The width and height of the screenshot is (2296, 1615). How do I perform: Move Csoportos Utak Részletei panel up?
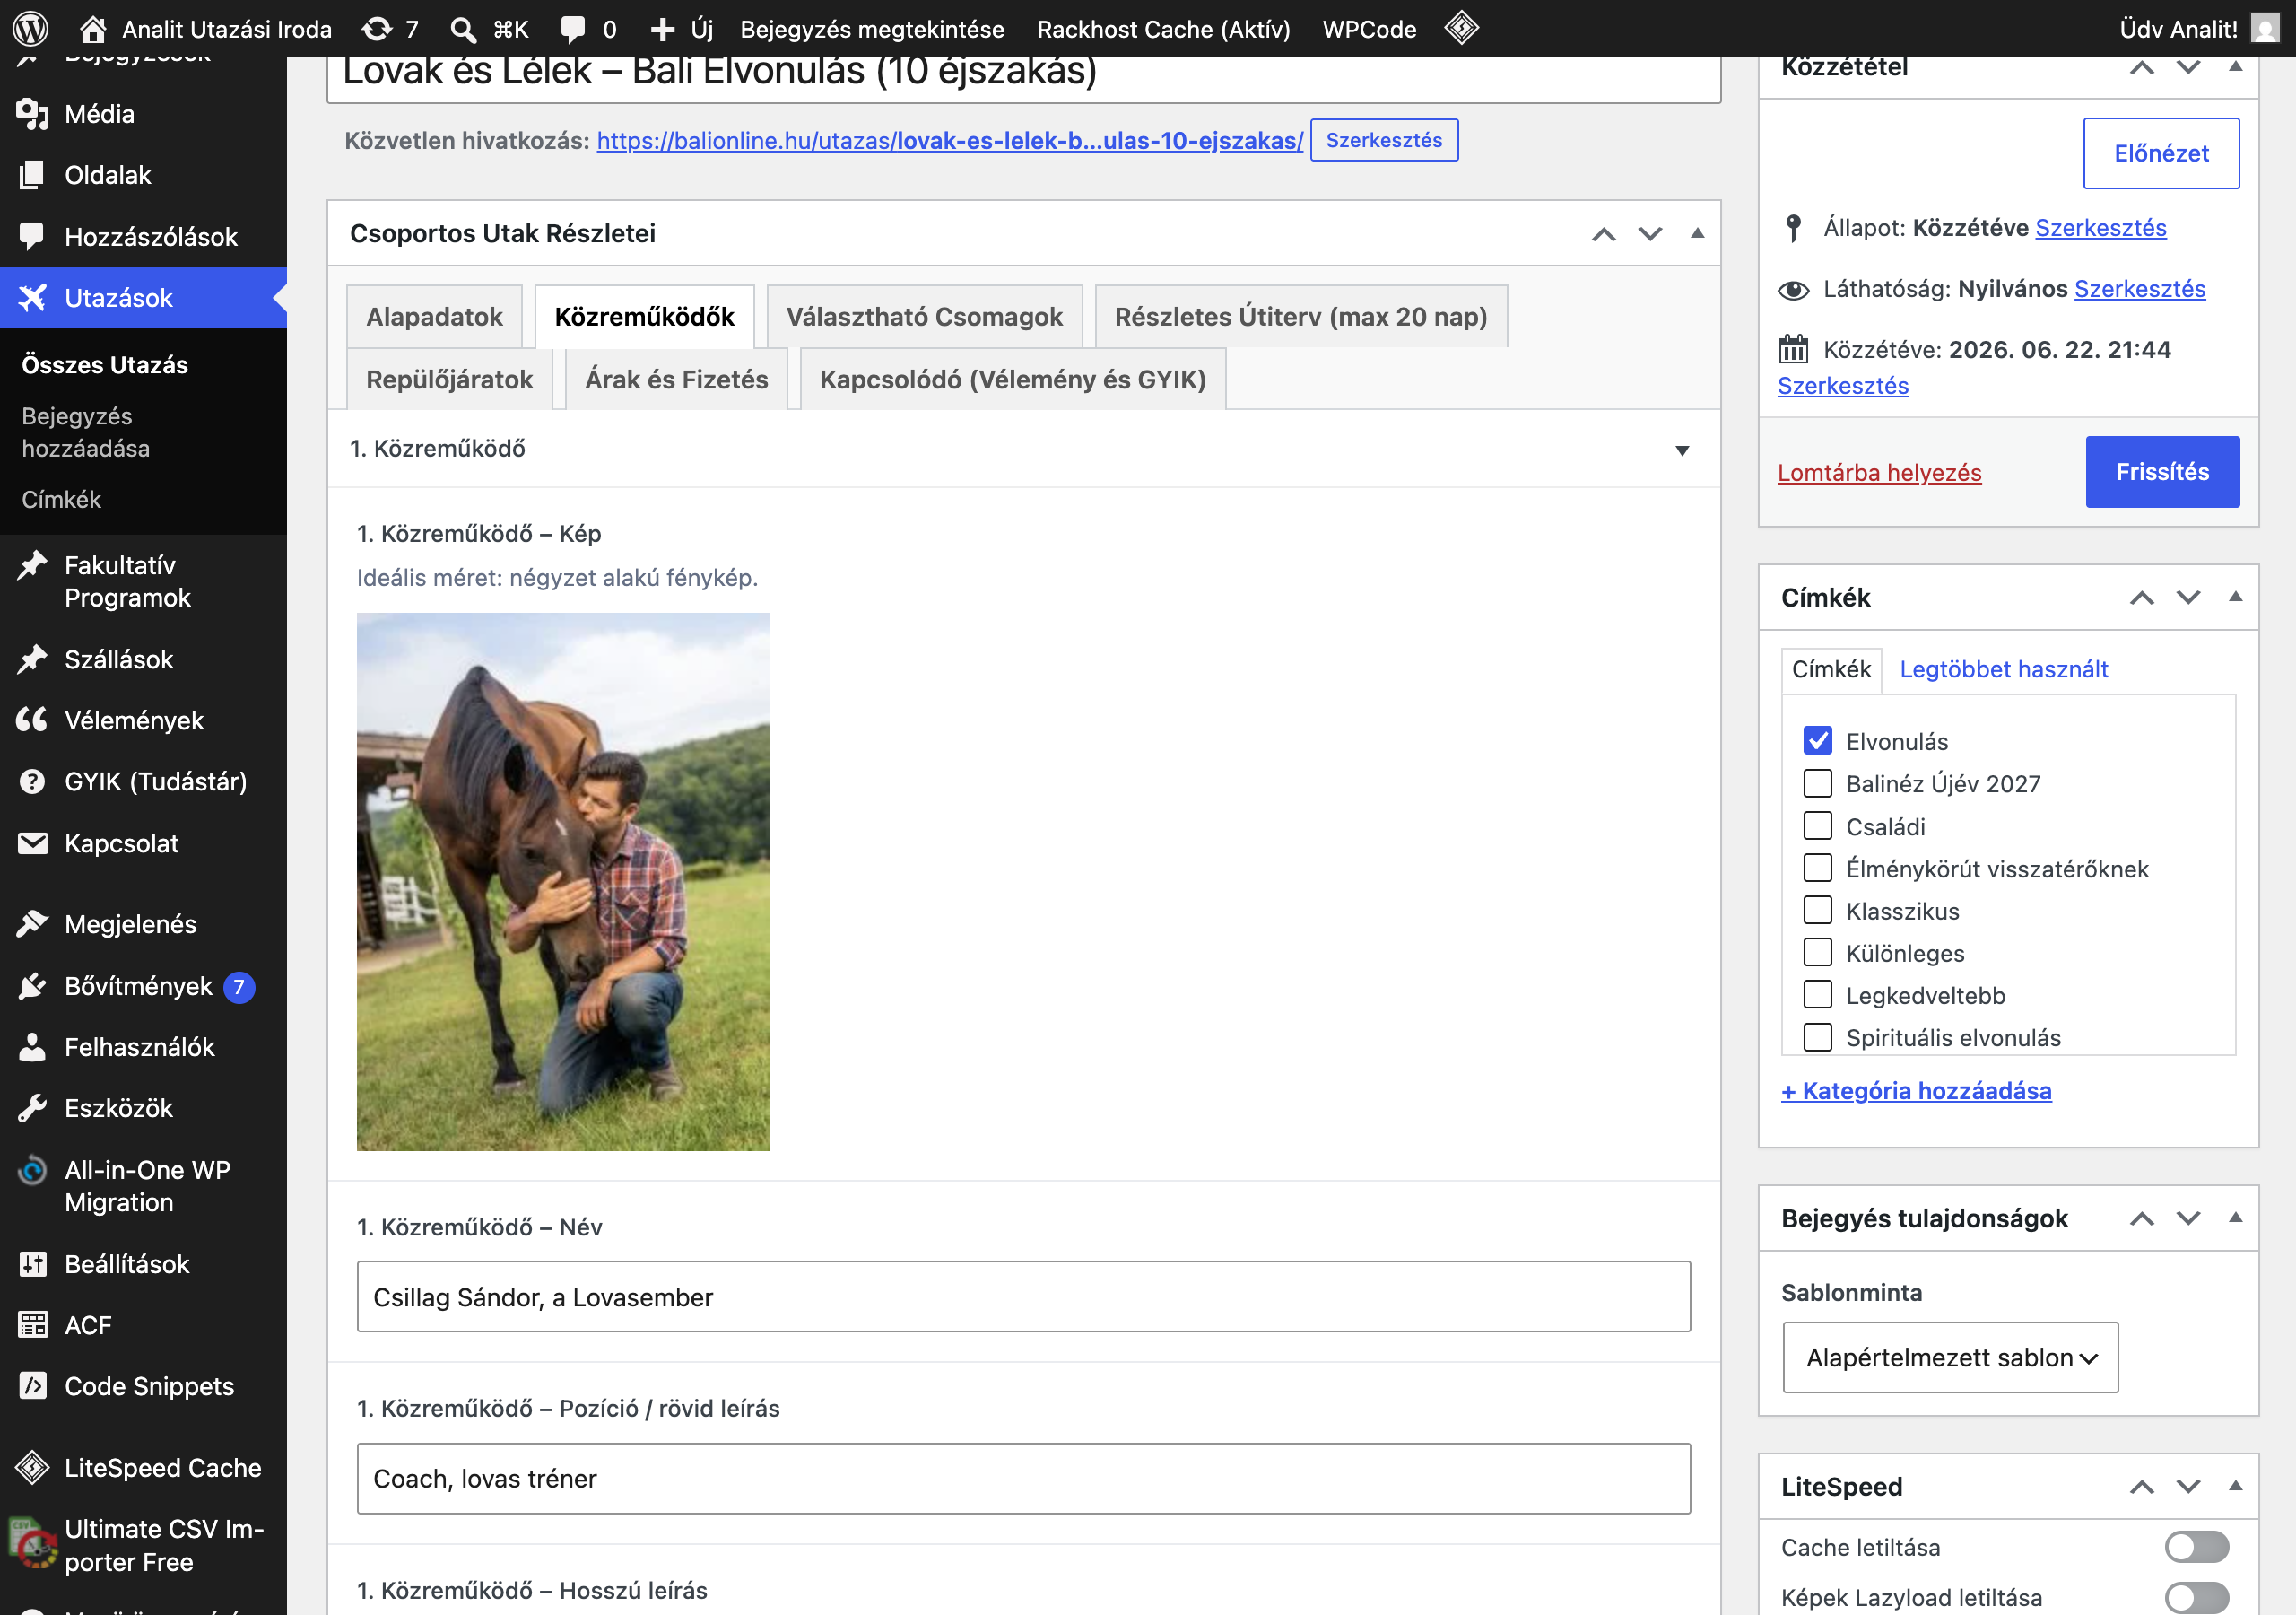pyautogui.click(x=1604, y=233)
